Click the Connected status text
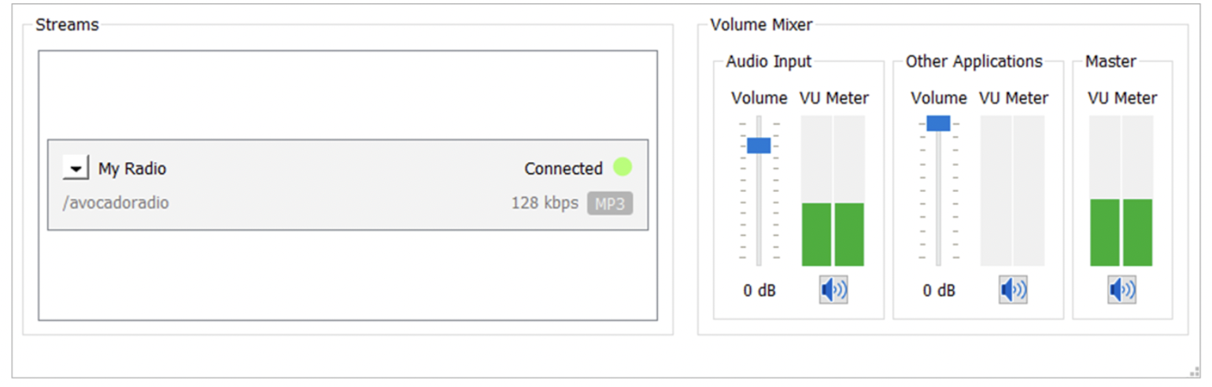The height and width of the screenshot is (387, 1212). [x=564, y=168]
